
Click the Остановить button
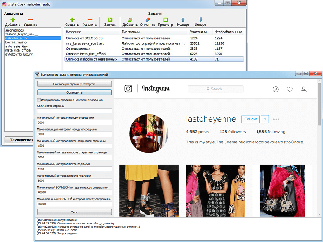(74, 92)
